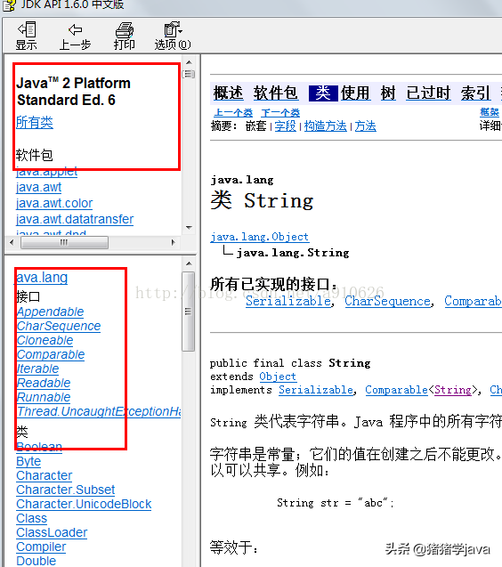Click the package pane horizontal scrollbar thumb
This screenshot has height=567, width=502.
(64, 242)
